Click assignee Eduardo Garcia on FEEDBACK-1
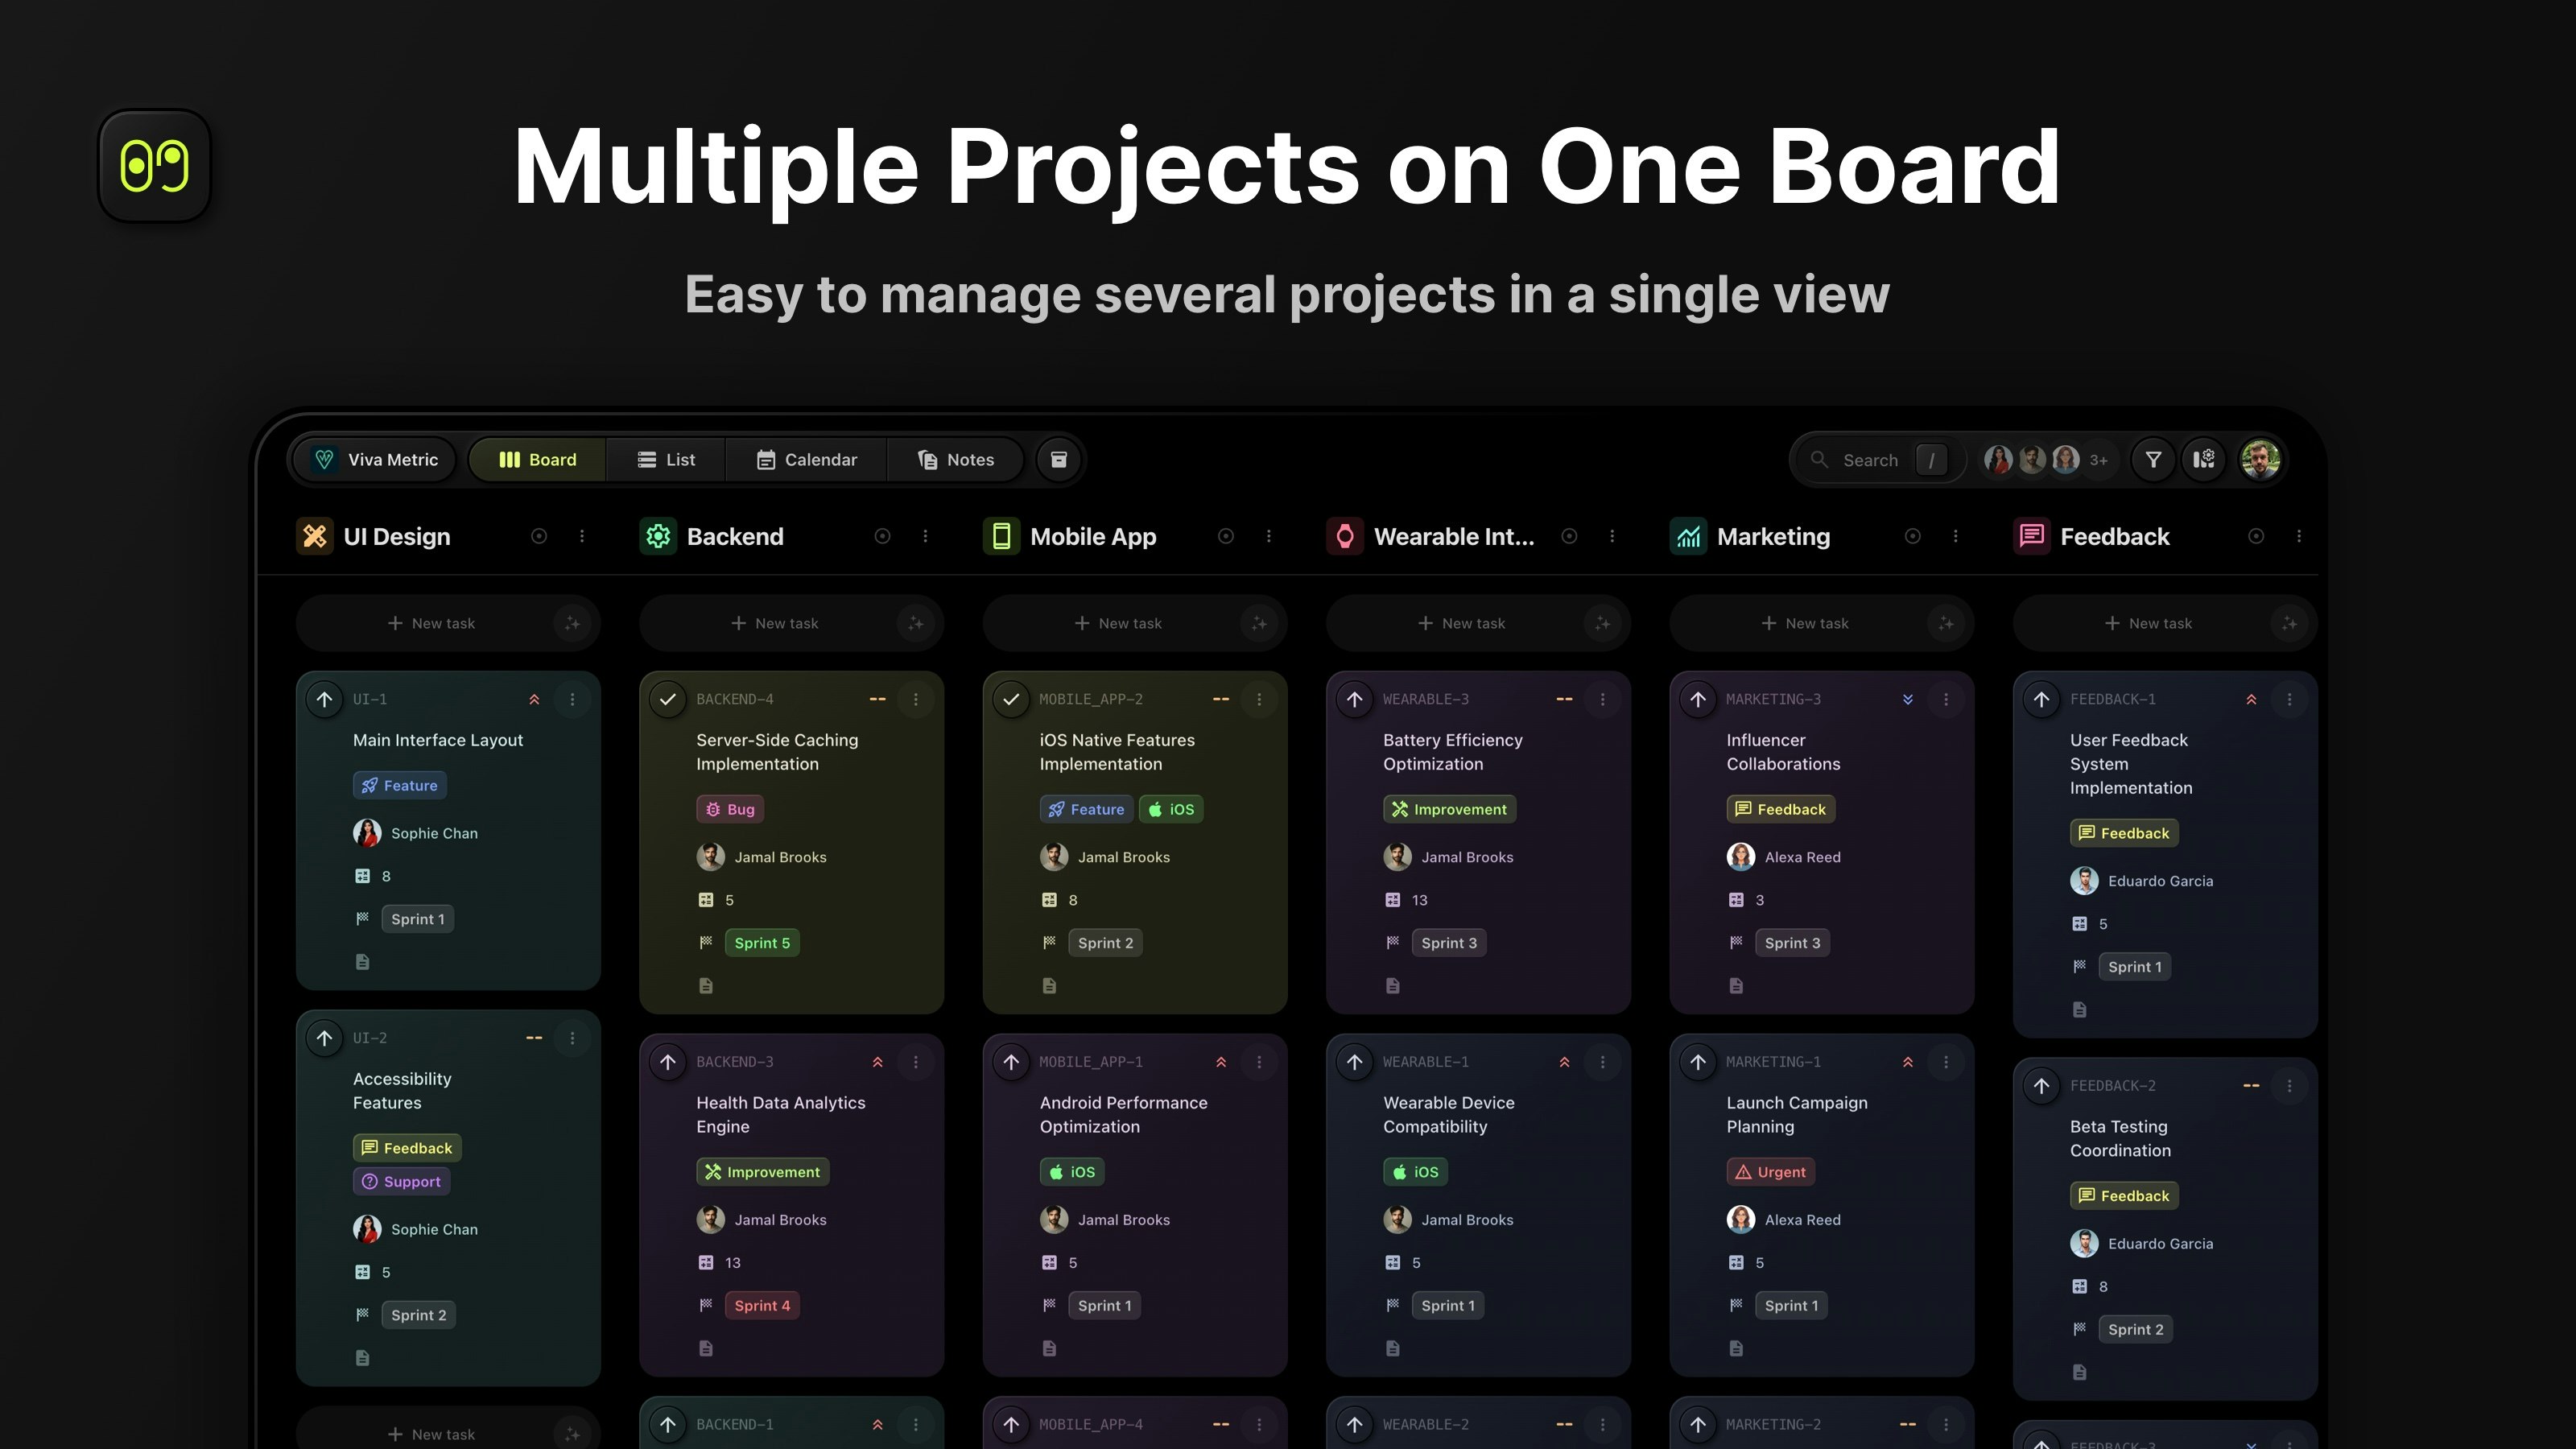Viewport: 2576px width, 1449px height. pyautogui.click(x=2141, y=881)
